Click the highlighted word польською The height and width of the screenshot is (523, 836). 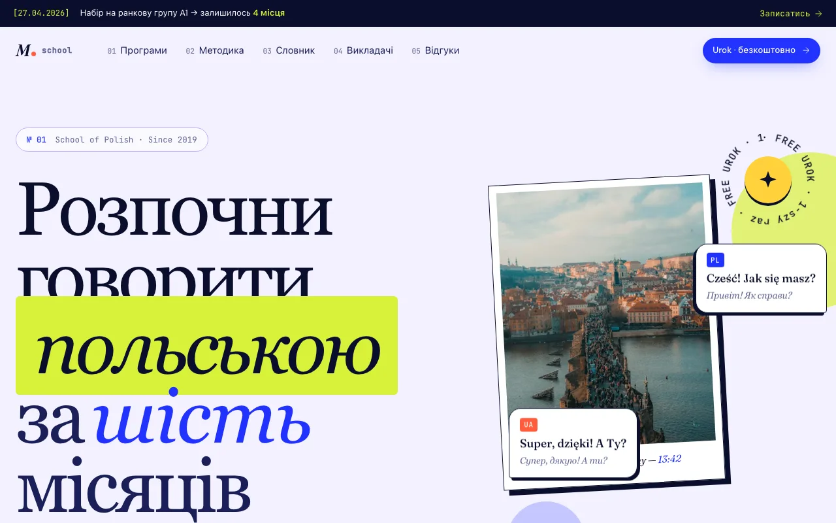pyautogui.click(x=207, y=345)
